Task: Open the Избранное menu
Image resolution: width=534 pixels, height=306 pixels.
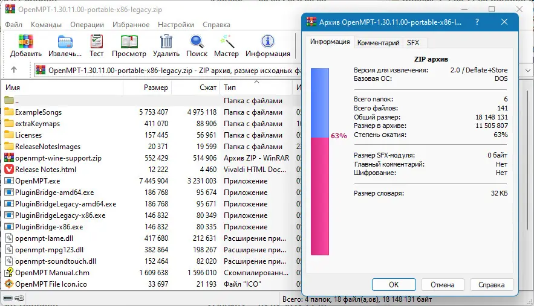Action: 131,25
